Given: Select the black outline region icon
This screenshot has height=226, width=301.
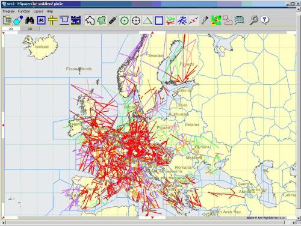Looking at the screenshot, I should point(90,20).
